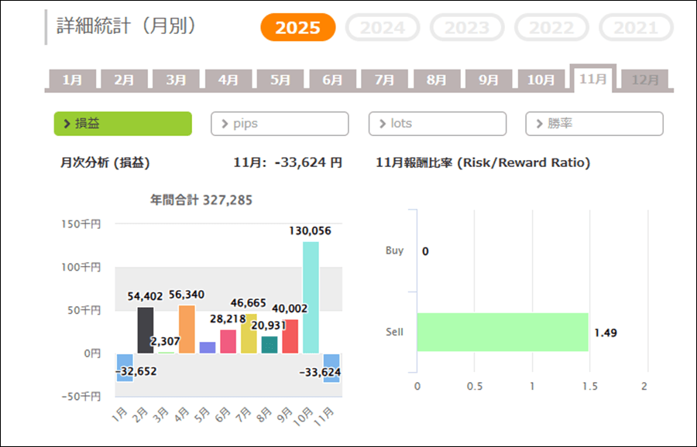Switch to the 2022 year button

(x=551, y=28)
